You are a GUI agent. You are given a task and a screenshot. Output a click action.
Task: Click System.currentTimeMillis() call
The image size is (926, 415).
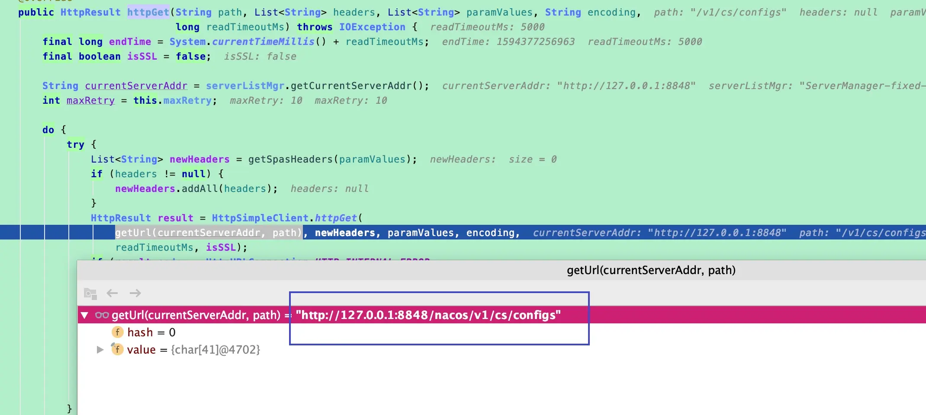248,41
